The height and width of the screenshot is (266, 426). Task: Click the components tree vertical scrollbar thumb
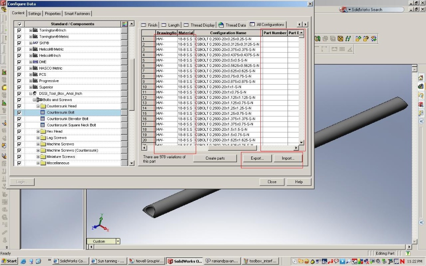click(x=132, y=85)
